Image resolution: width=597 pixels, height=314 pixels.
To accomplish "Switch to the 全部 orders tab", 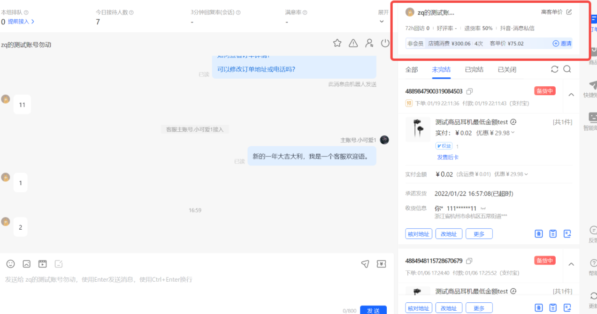I will tap(412, 70).
